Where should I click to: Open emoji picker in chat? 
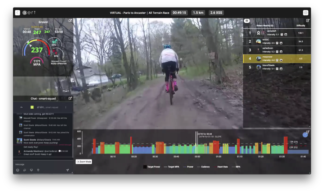coord(18,170)
